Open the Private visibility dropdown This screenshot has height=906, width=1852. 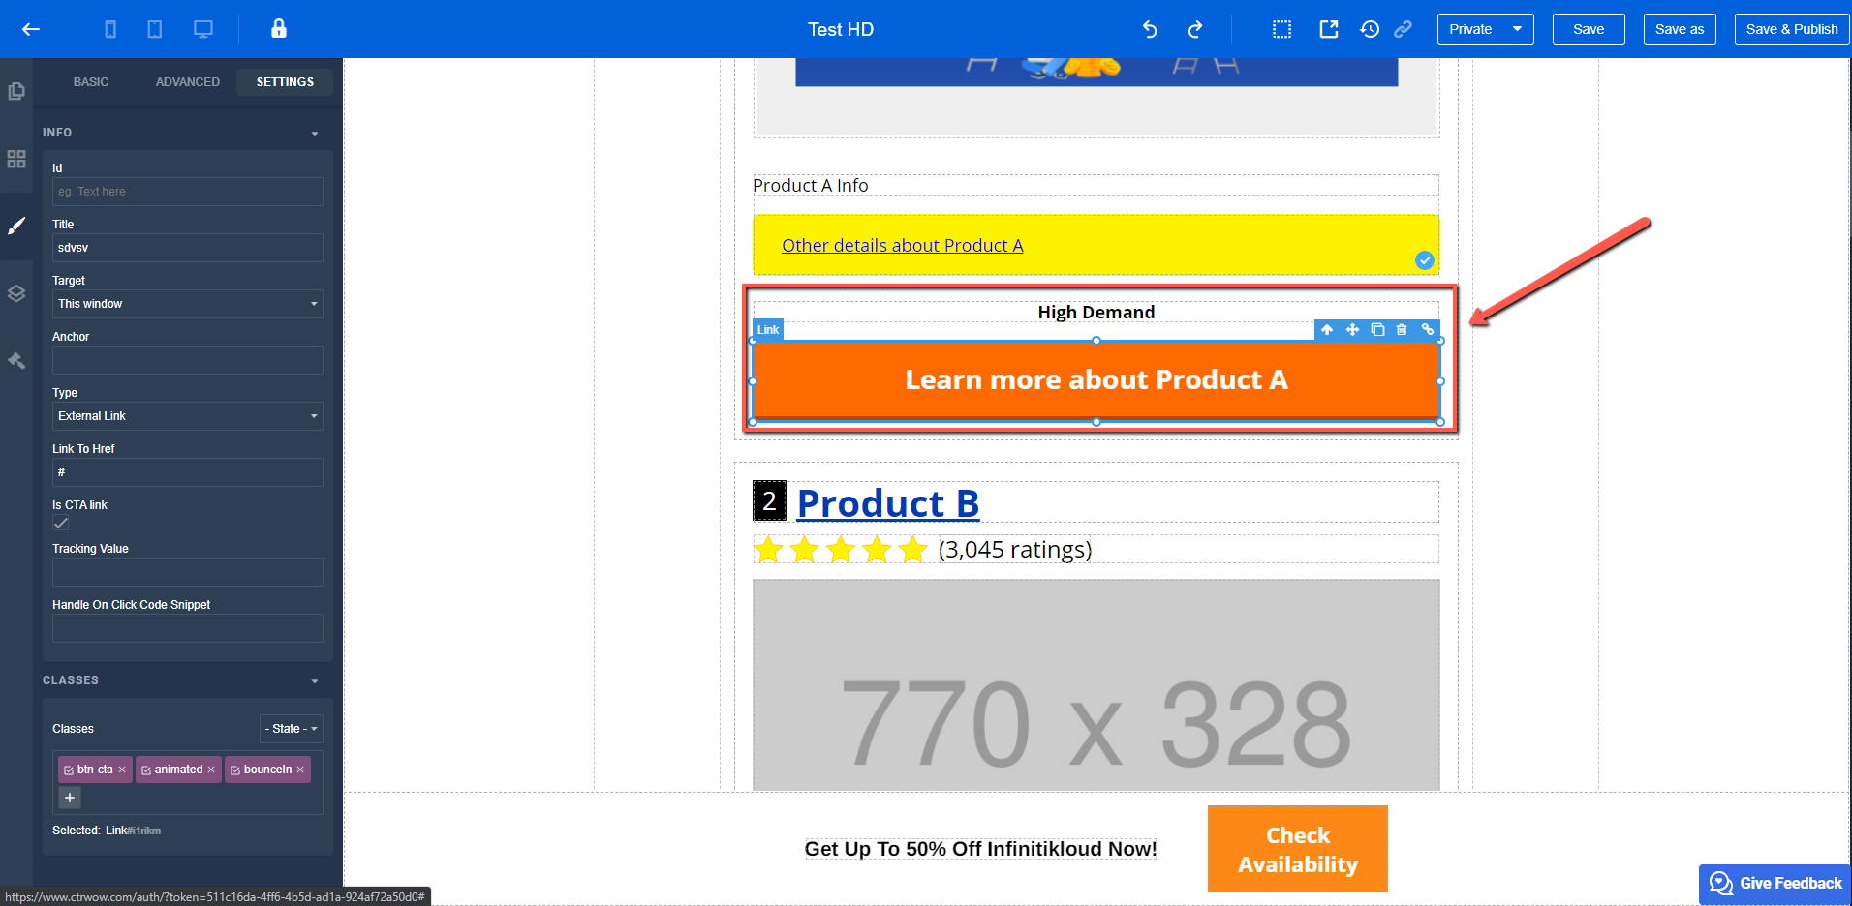[1485, 29]
